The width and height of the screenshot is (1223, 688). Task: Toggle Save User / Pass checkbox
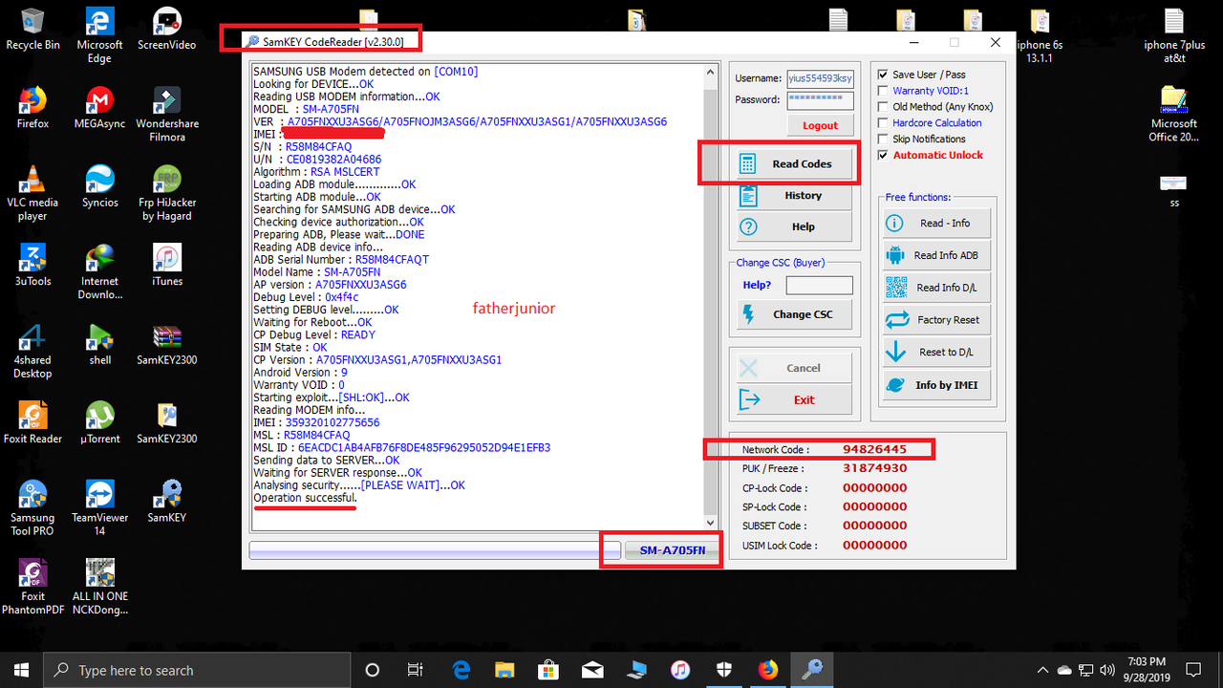884,75
